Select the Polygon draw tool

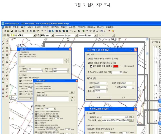3,55
